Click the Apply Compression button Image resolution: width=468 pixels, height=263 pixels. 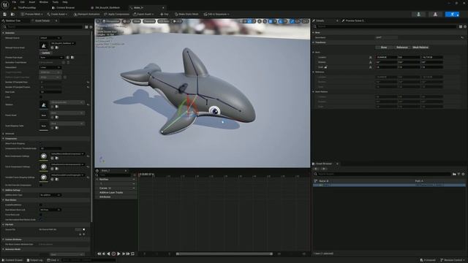tap(116, 14)
